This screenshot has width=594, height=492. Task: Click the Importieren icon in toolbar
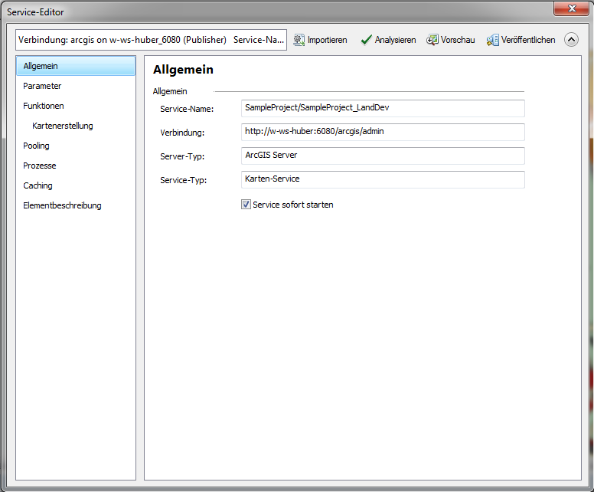tap(299, 40)
